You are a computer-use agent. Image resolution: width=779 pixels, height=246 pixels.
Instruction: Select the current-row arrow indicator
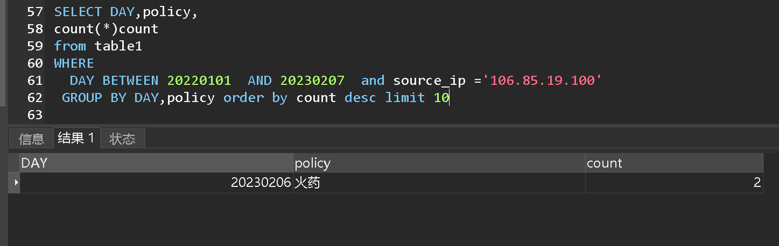coord(15,183)
